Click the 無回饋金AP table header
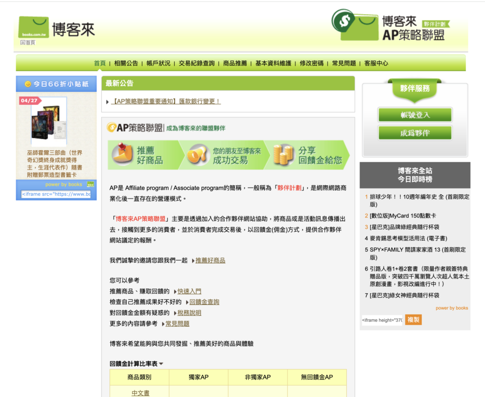Image resolution: width=485 pixels, height=397 pixels. click(317, 377)
